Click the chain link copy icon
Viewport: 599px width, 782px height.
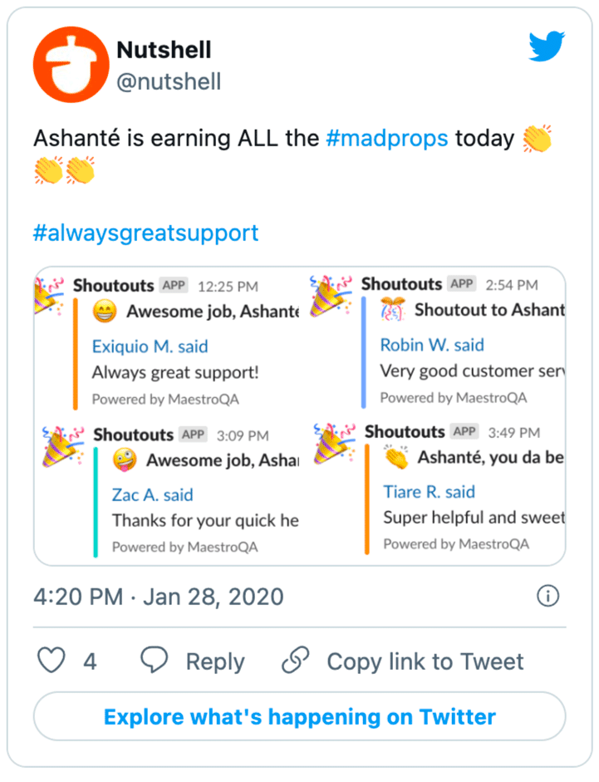point(295,662)
